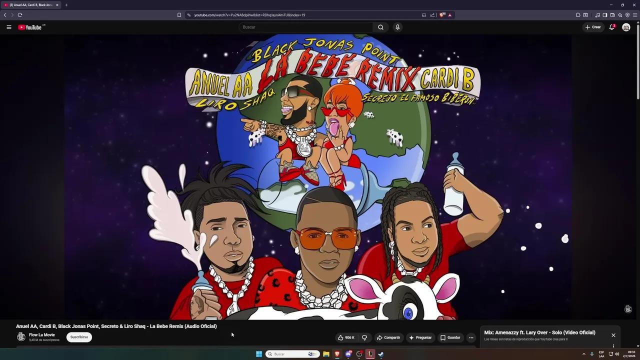Click the site settings icon in address bar
This screenshot has height=360, width=640.
tap(189, 15)
